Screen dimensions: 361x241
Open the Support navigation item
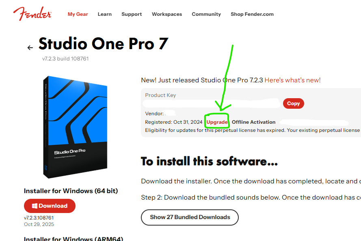coord(132,14)
